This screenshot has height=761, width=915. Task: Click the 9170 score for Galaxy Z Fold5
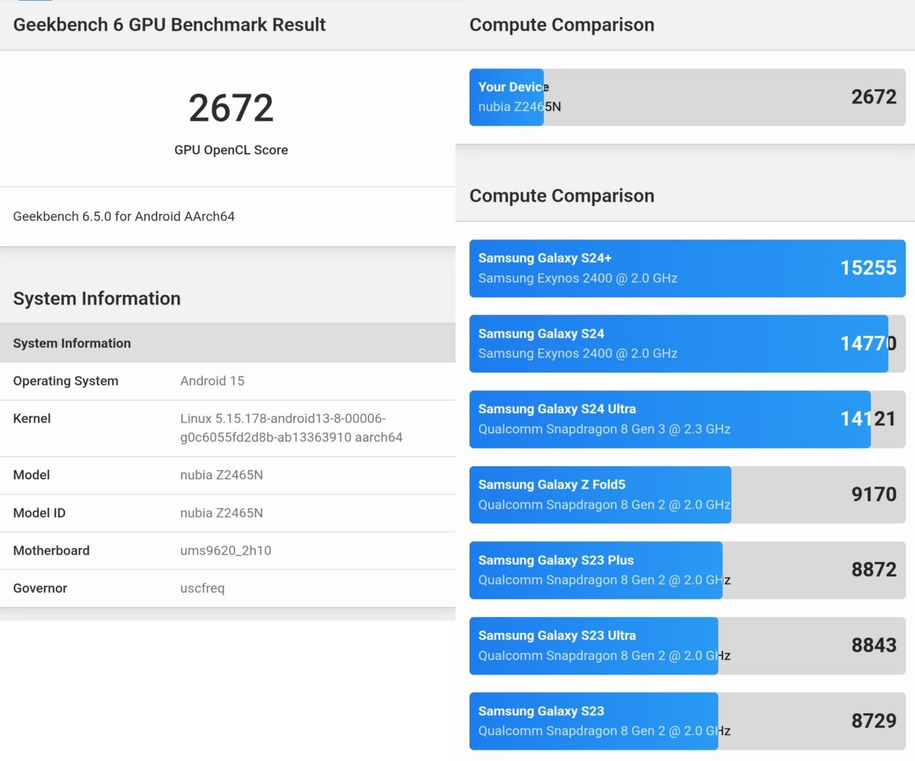[874, 494]
